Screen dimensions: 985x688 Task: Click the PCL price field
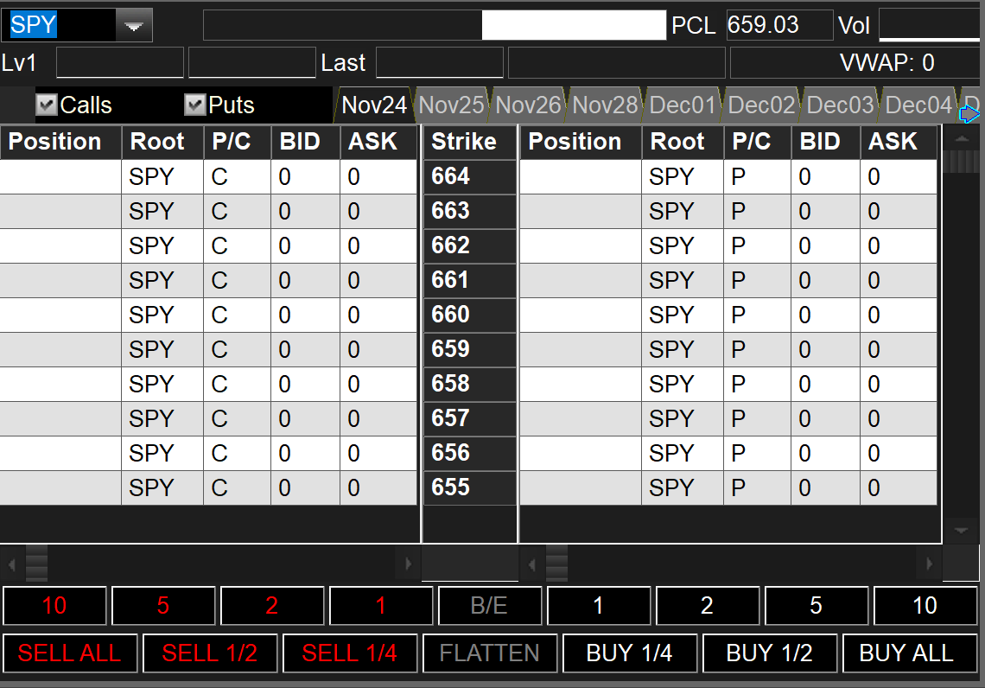coord(778,25)
